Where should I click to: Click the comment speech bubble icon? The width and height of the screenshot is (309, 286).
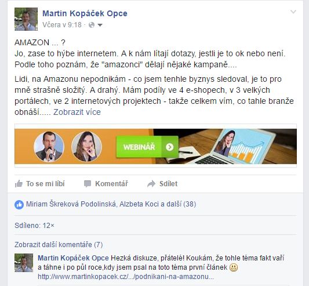pos(88,184)
